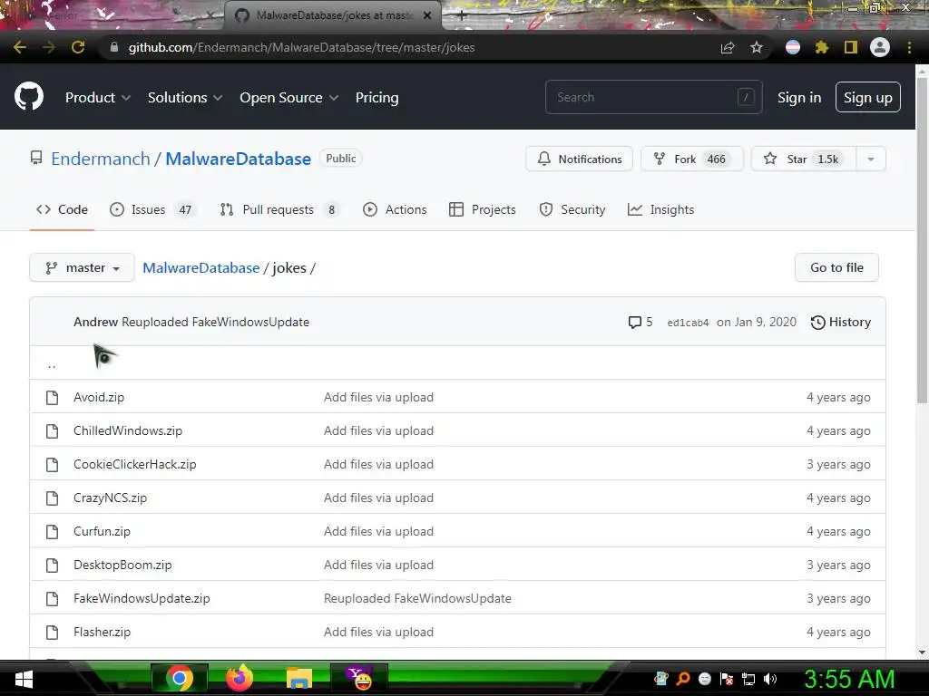Open FakeWindowsUpdate.zip
The height and width of the screenshot is (696, 929).
142,598
